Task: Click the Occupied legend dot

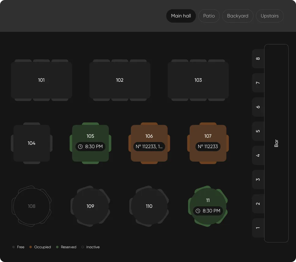Action: coord(31,247)
